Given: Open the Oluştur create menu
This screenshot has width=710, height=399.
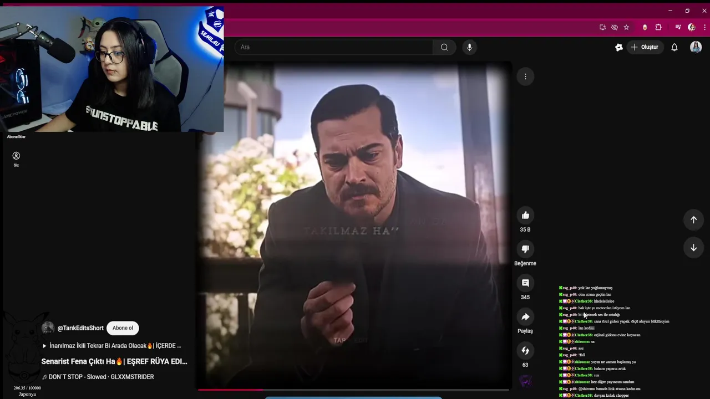Looking at the screenshot, I should pos(645,47).
